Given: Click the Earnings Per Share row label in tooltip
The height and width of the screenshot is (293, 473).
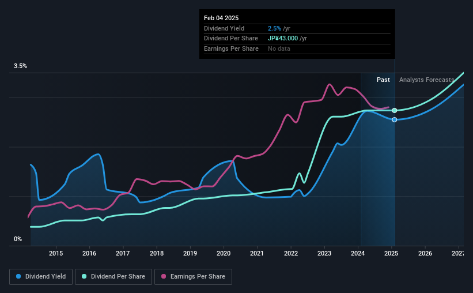Looking at the screenshot, I should [232, 48].
